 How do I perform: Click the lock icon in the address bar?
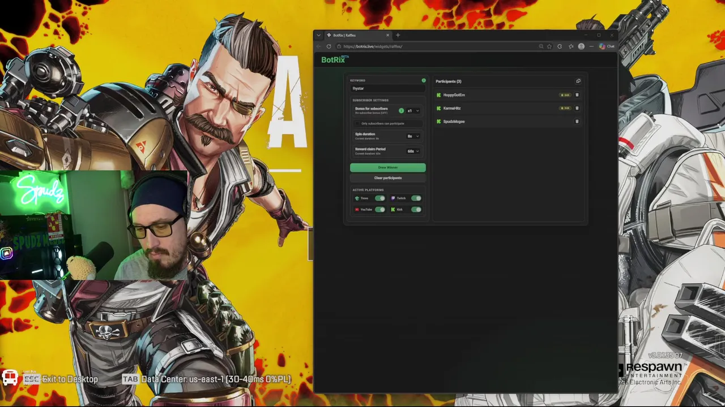pyautogui.click(x=339, y=46)
